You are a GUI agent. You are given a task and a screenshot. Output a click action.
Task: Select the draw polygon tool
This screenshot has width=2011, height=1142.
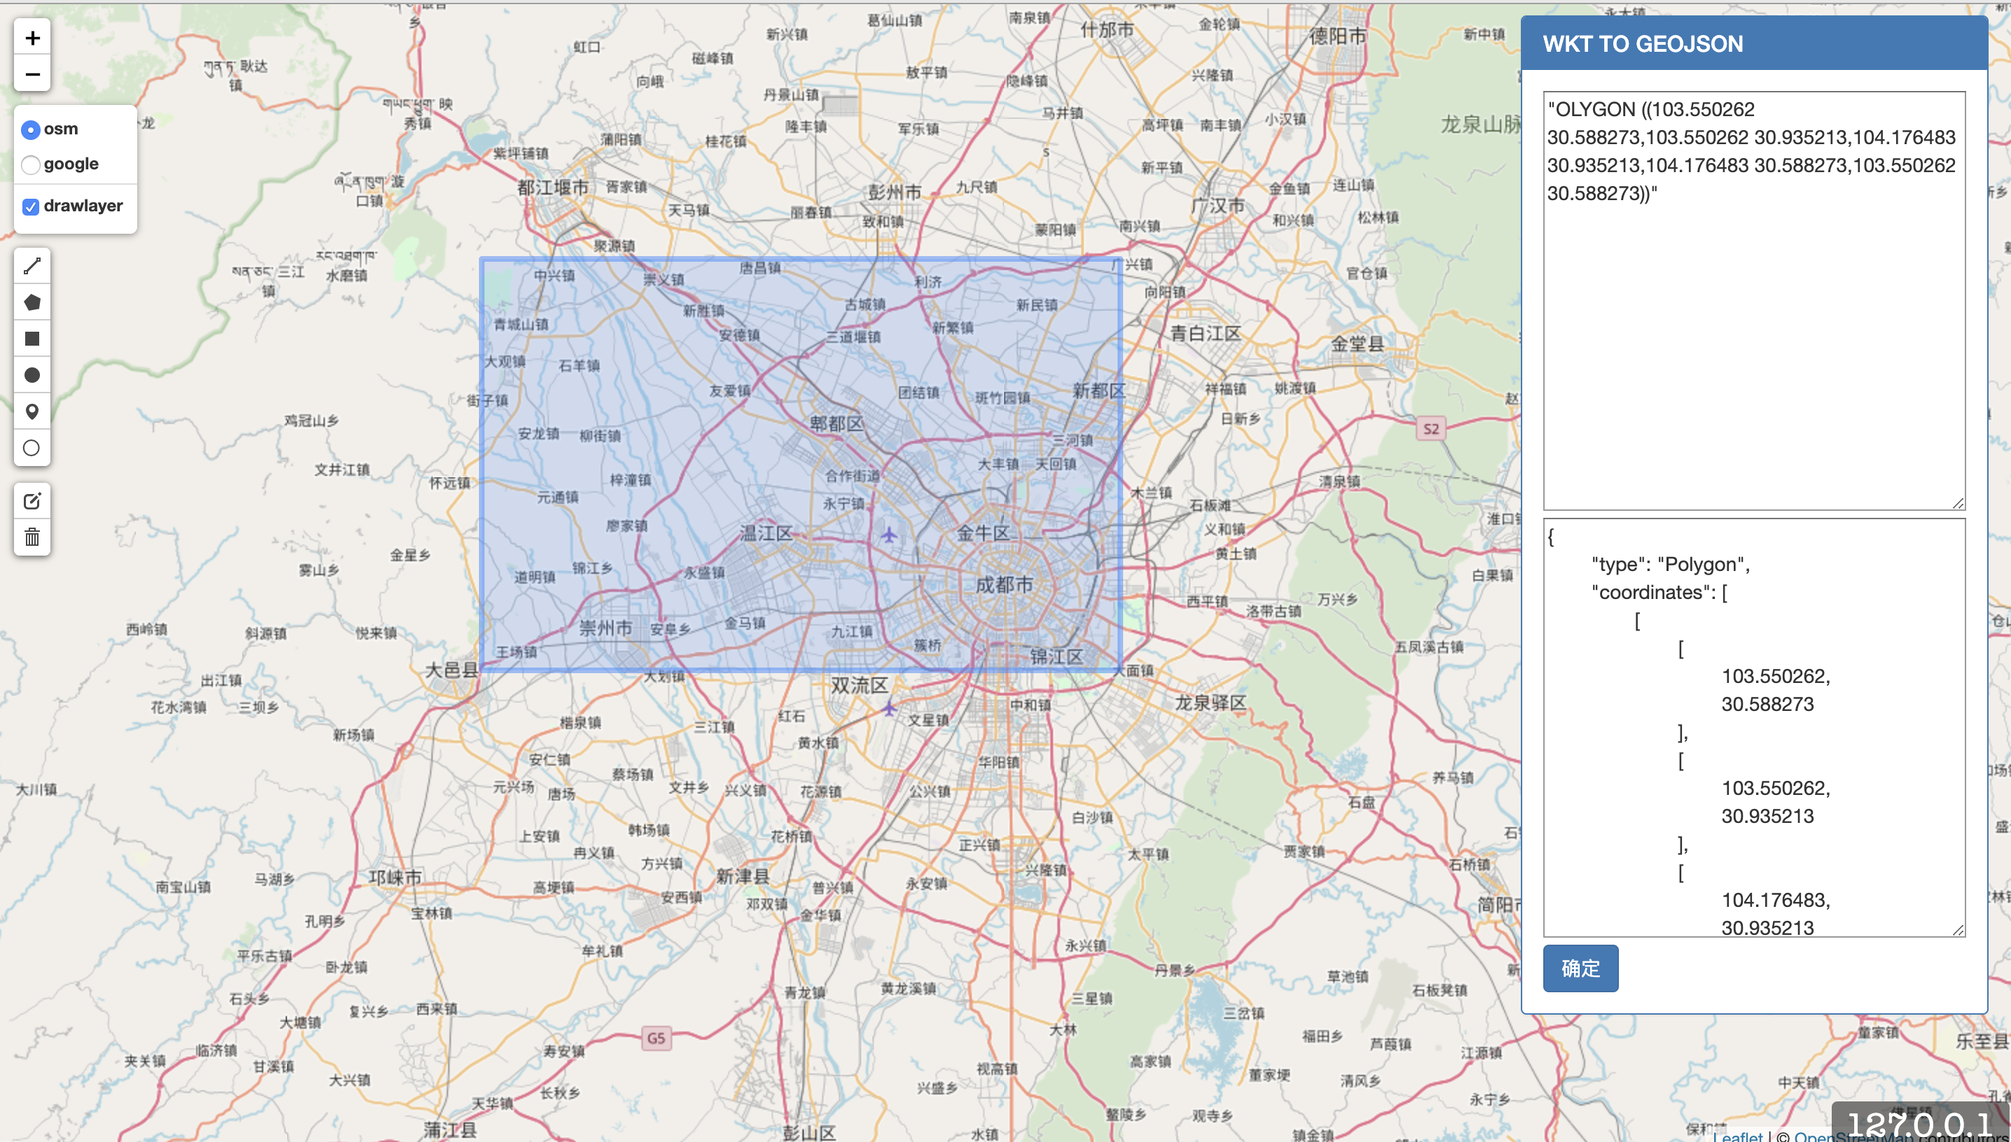(32, 303)
